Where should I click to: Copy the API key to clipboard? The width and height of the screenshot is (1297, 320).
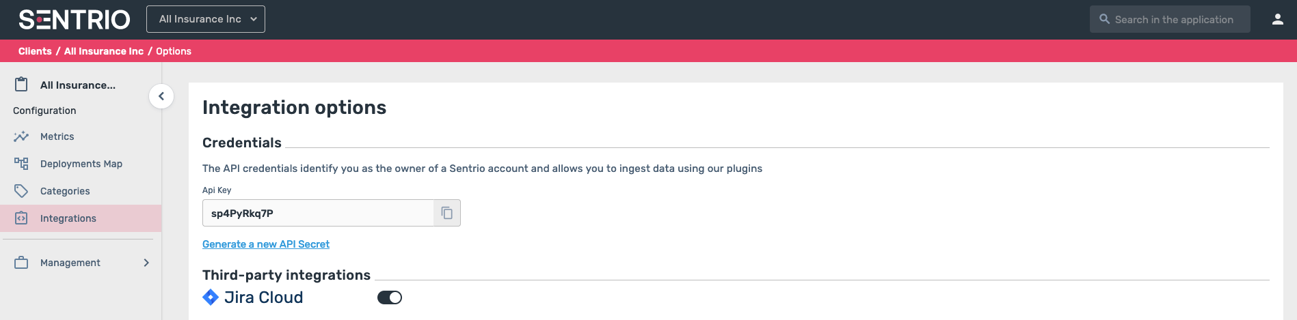pyautogui.click(x=447, y=213)
